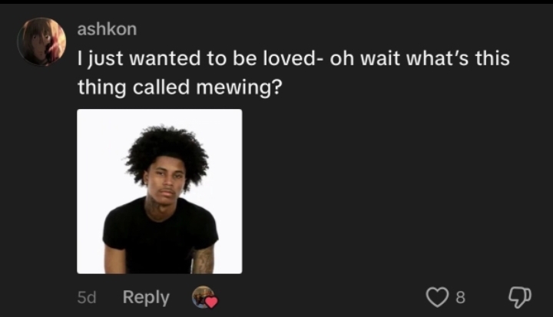Click the 5d timestamp

tap(86, 298)
